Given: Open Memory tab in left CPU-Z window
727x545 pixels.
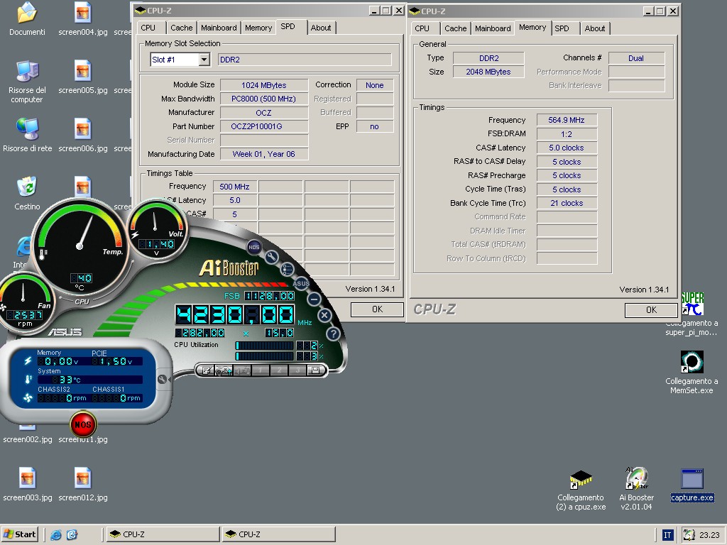Looking at the screenshot, I should coord(258,28).
